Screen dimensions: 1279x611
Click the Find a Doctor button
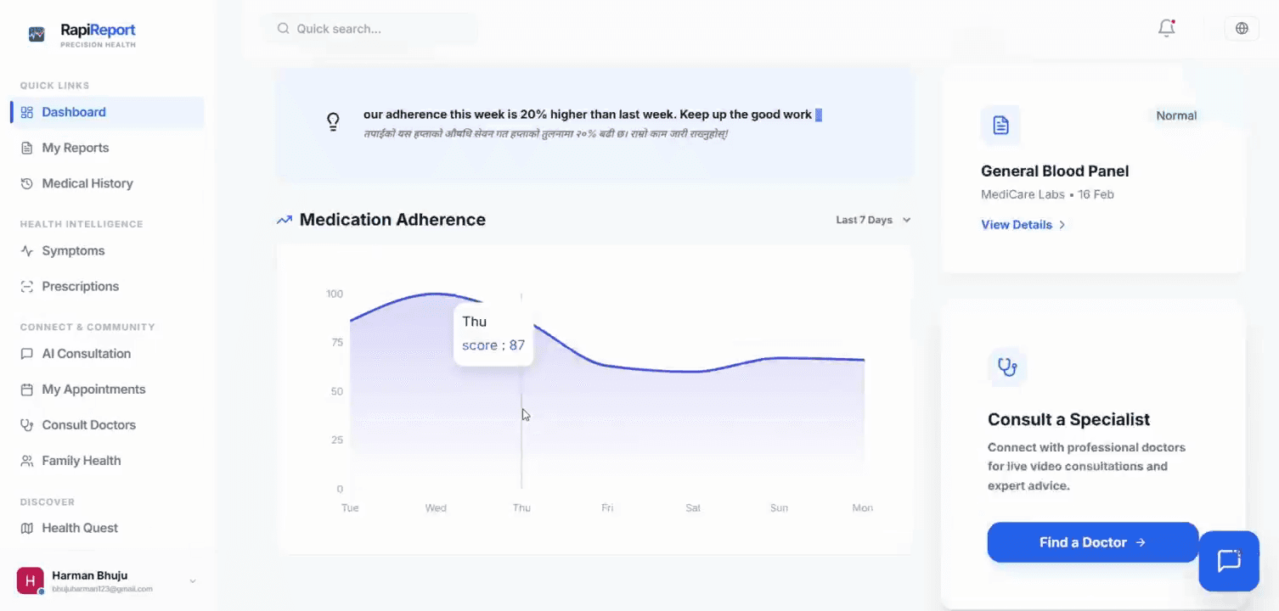(x=1092, y=542)
